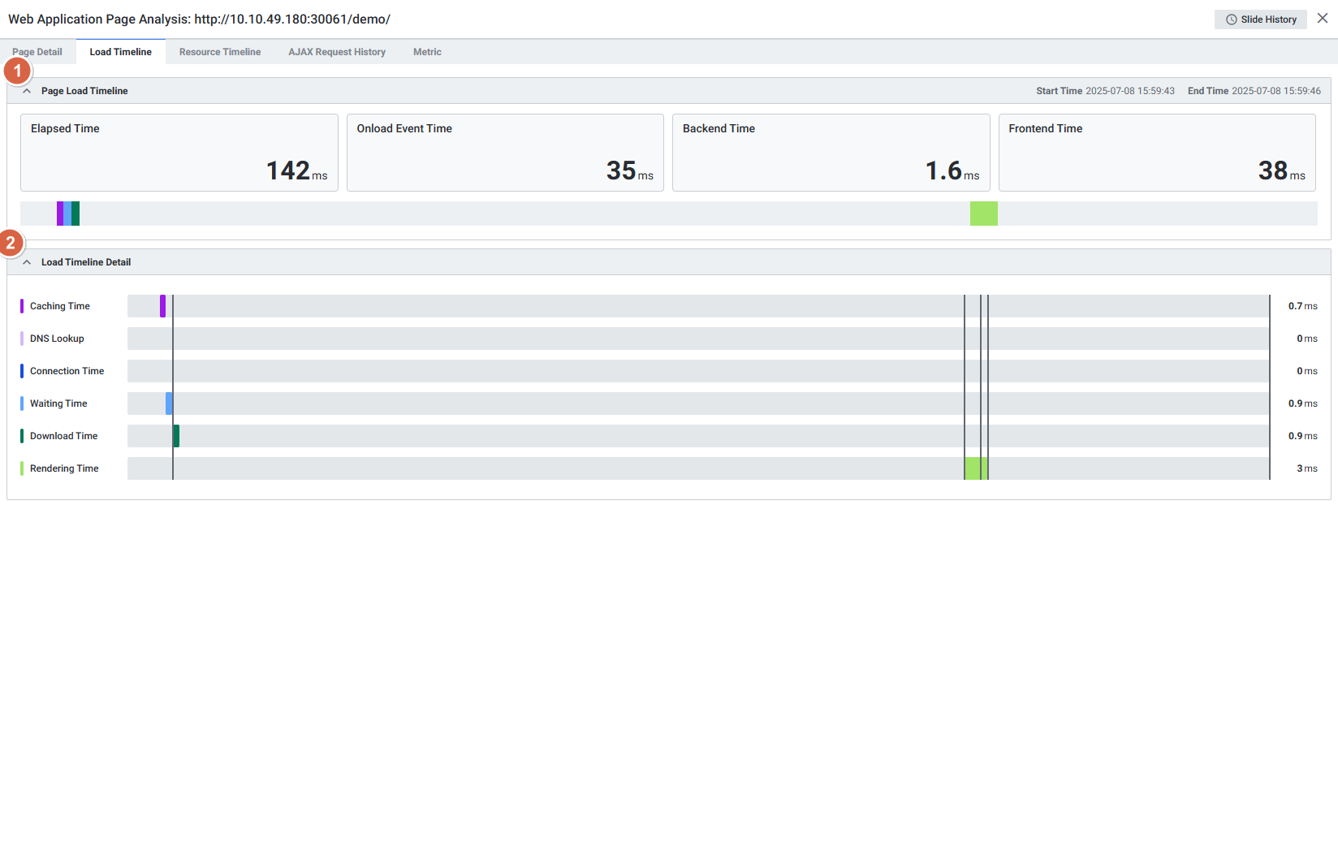Click the dark green Download Time bar
The height and width of the screenshot is (863, 1338).
click(176, 436)
